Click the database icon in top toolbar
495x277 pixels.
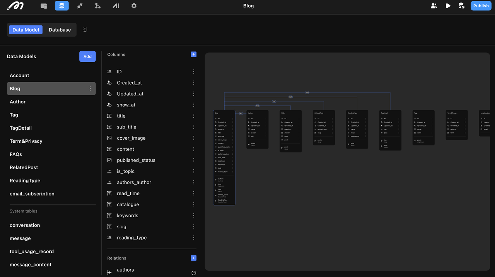62,6
